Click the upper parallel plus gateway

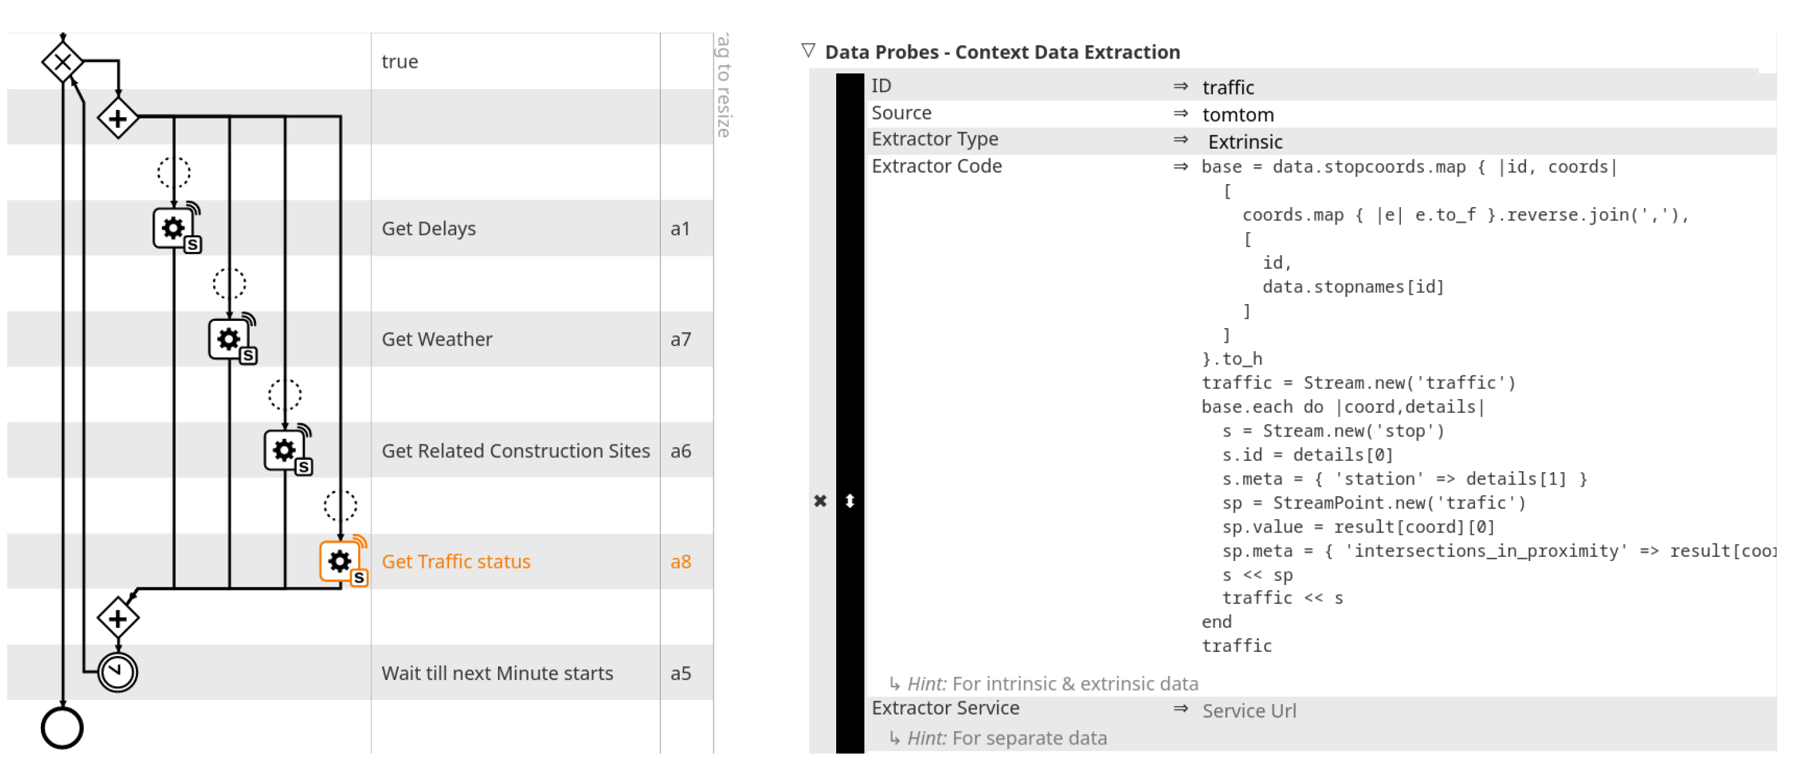click(117, 118)
